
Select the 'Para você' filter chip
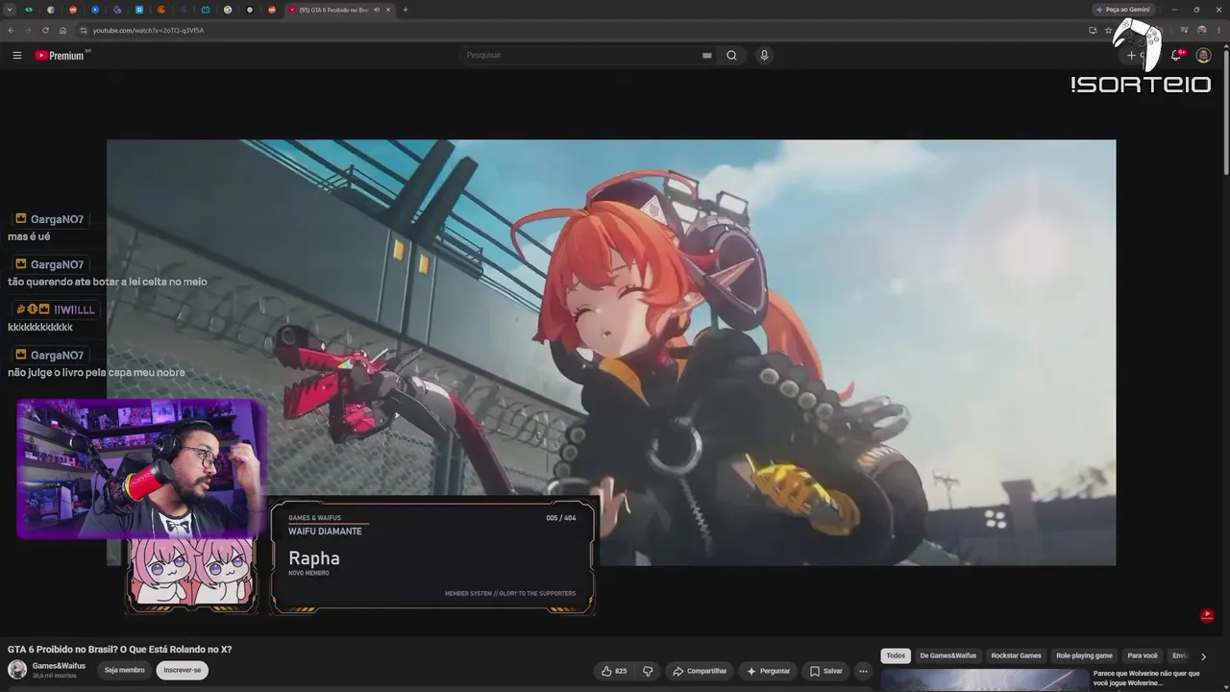(1143, 655)
